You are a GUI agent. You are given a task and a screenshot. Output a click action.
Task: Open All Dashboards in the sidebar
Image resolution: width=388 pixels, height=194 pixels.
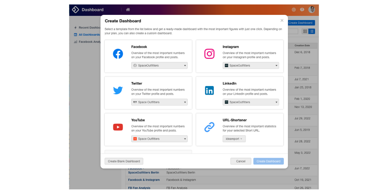[89, 35]
